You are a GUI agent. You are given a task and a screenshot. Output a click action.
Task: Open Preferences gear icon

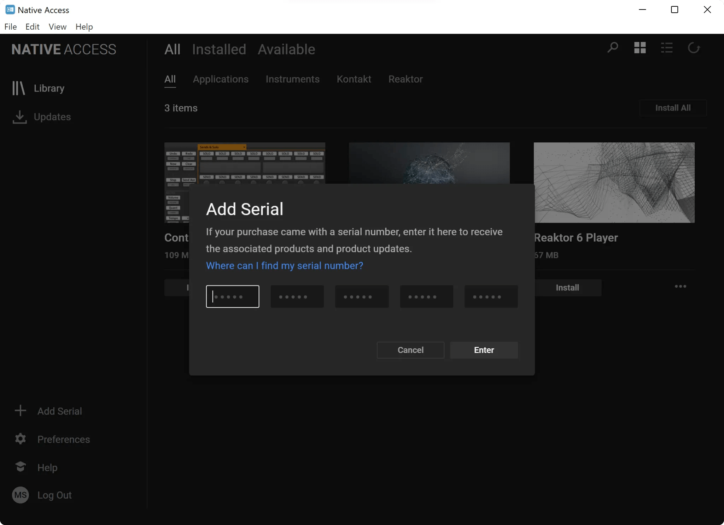pyautogui.click(x=21, y=439)
